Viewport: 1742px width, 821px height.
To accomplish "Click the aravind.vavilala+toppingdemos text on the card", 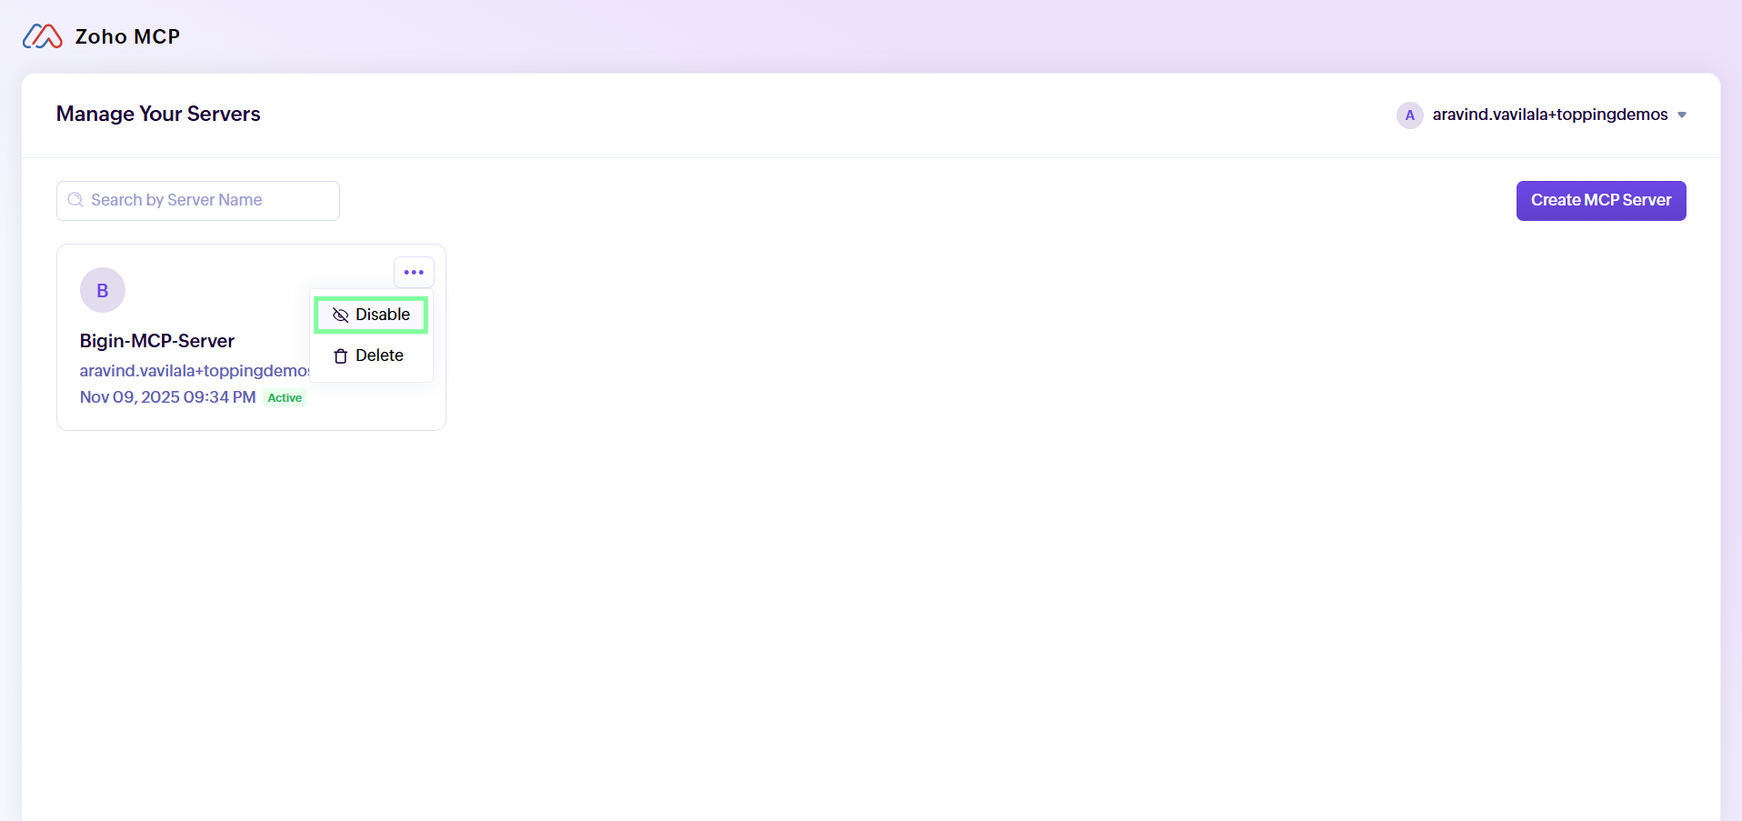I will point(195,371).
